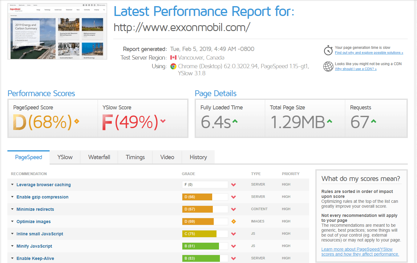This screenshot has height=263, width=417.
Task: Click the B (81) grade bar
Action: tap(205, 246)
